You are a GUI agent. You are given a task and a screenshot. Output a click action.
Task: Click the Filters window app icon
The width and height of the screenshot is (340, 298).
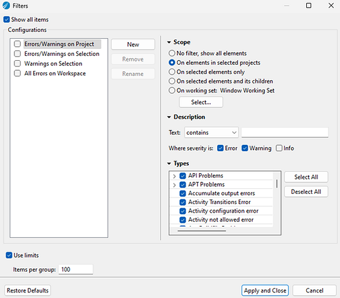click(x=6, y=6)
